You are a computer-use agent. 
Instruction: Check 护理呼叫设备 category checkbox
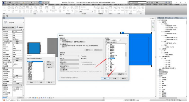tap(108, 55)
